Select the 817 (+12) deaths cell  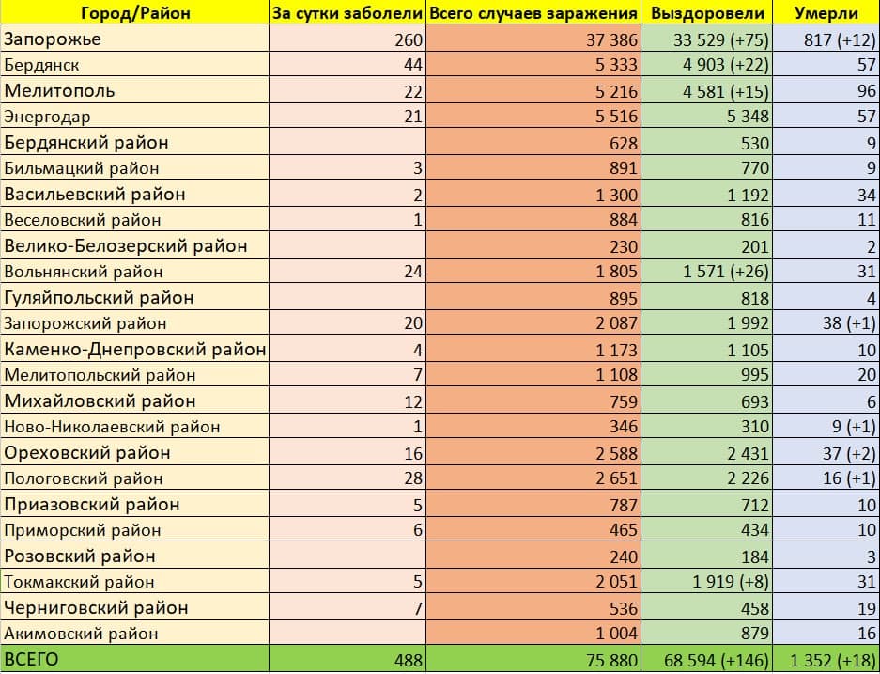click(x=826, y=39)
